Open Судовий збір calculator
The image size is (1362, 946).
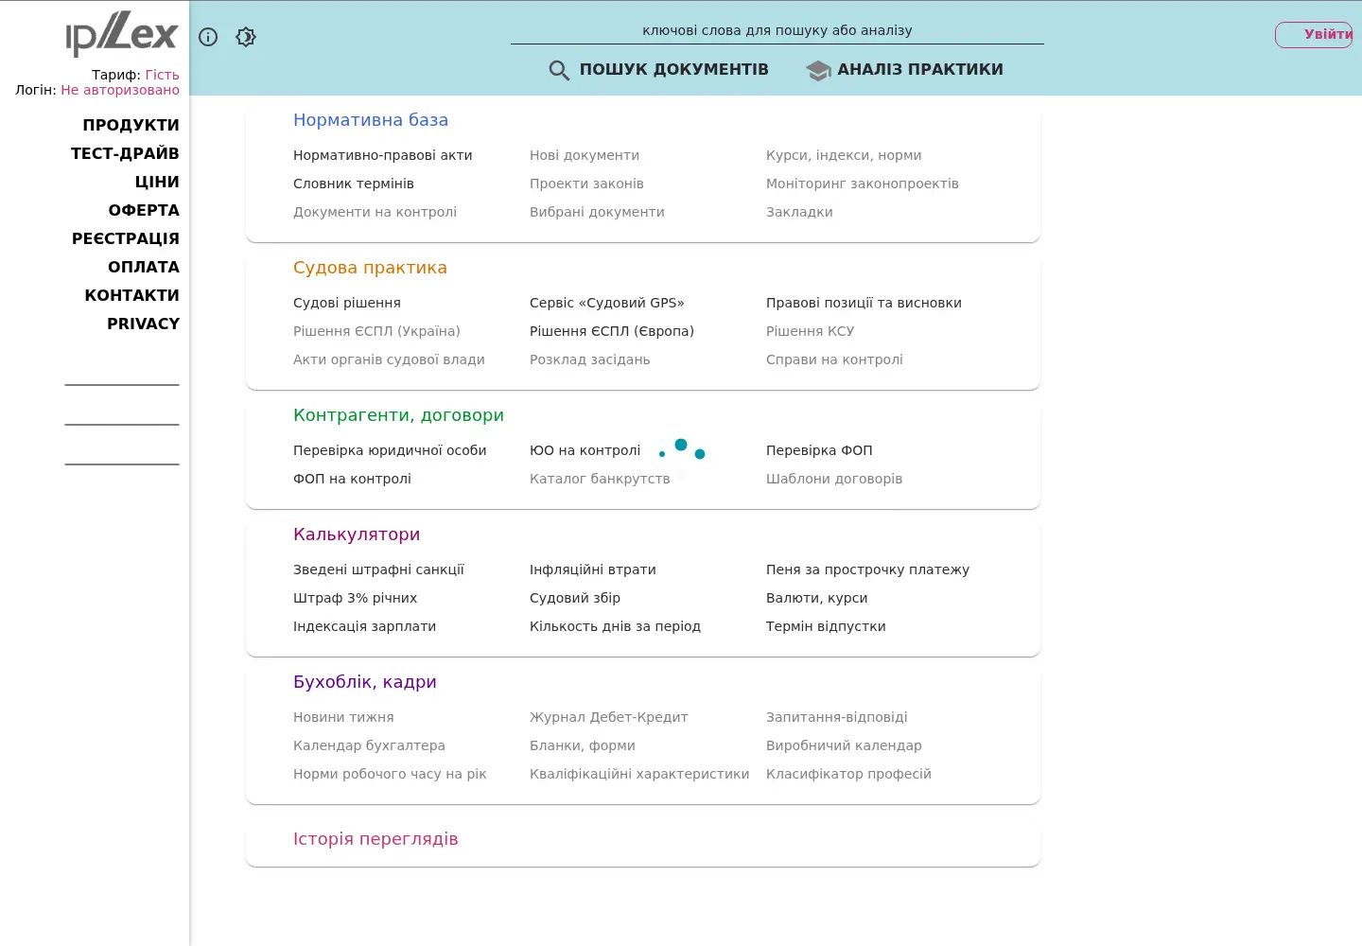(x=575, y=598)
